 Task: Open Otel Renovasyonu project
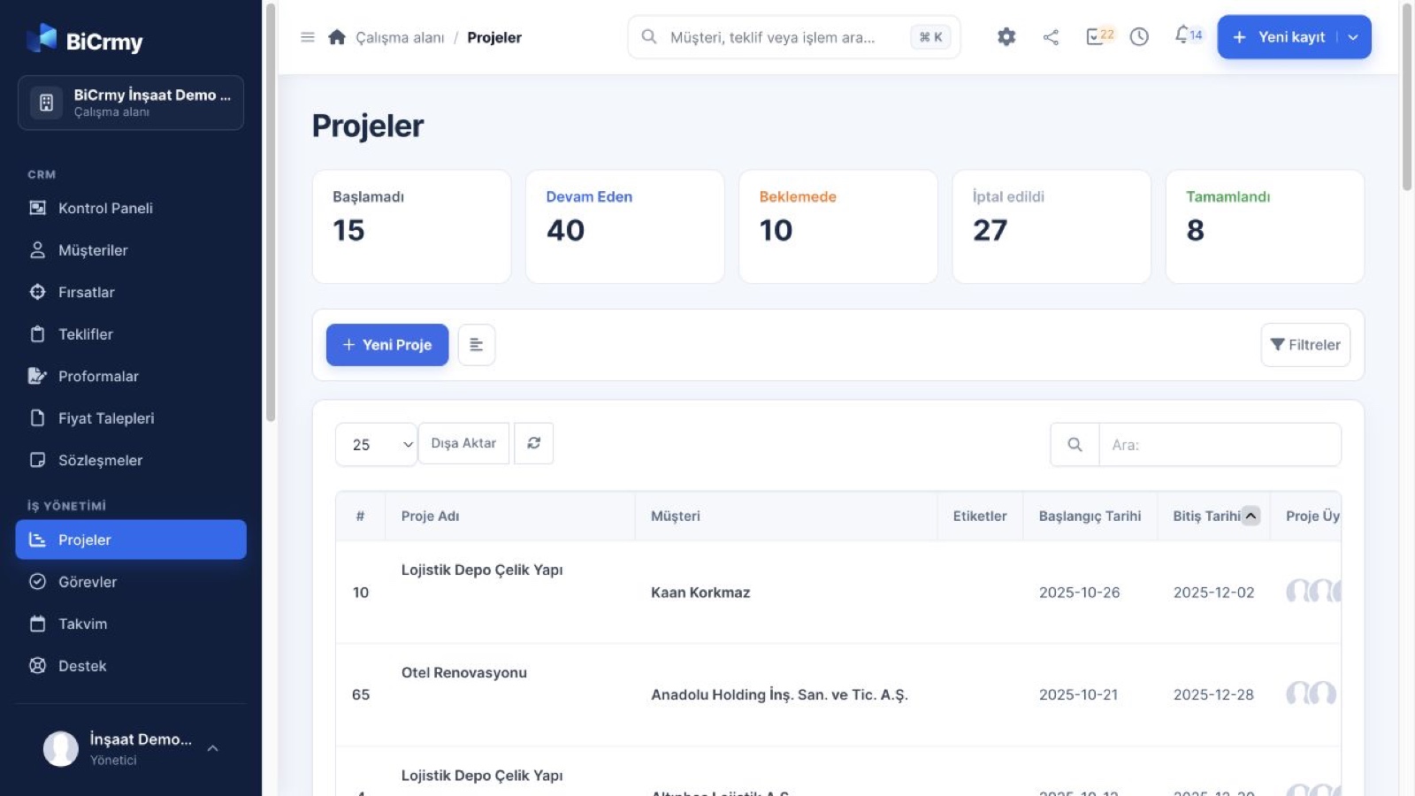click(x=464, y=672)
